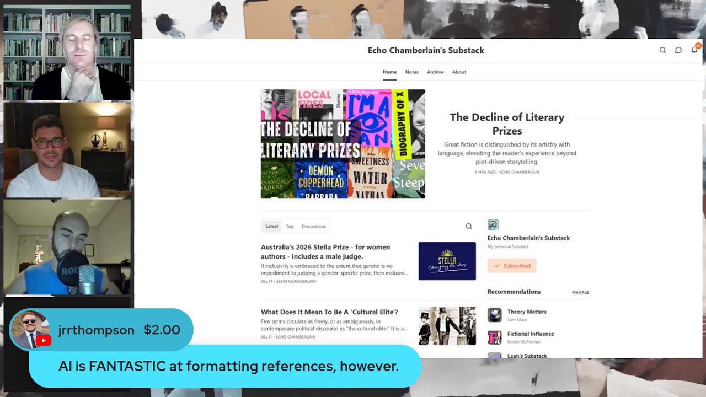Open the chat bubble icon in header
The height and width of the screenshot is (397, 706).
678,50
